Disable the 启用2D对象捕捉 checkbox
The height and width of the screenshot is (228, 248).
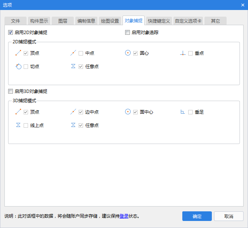click(x=11, y=33)
